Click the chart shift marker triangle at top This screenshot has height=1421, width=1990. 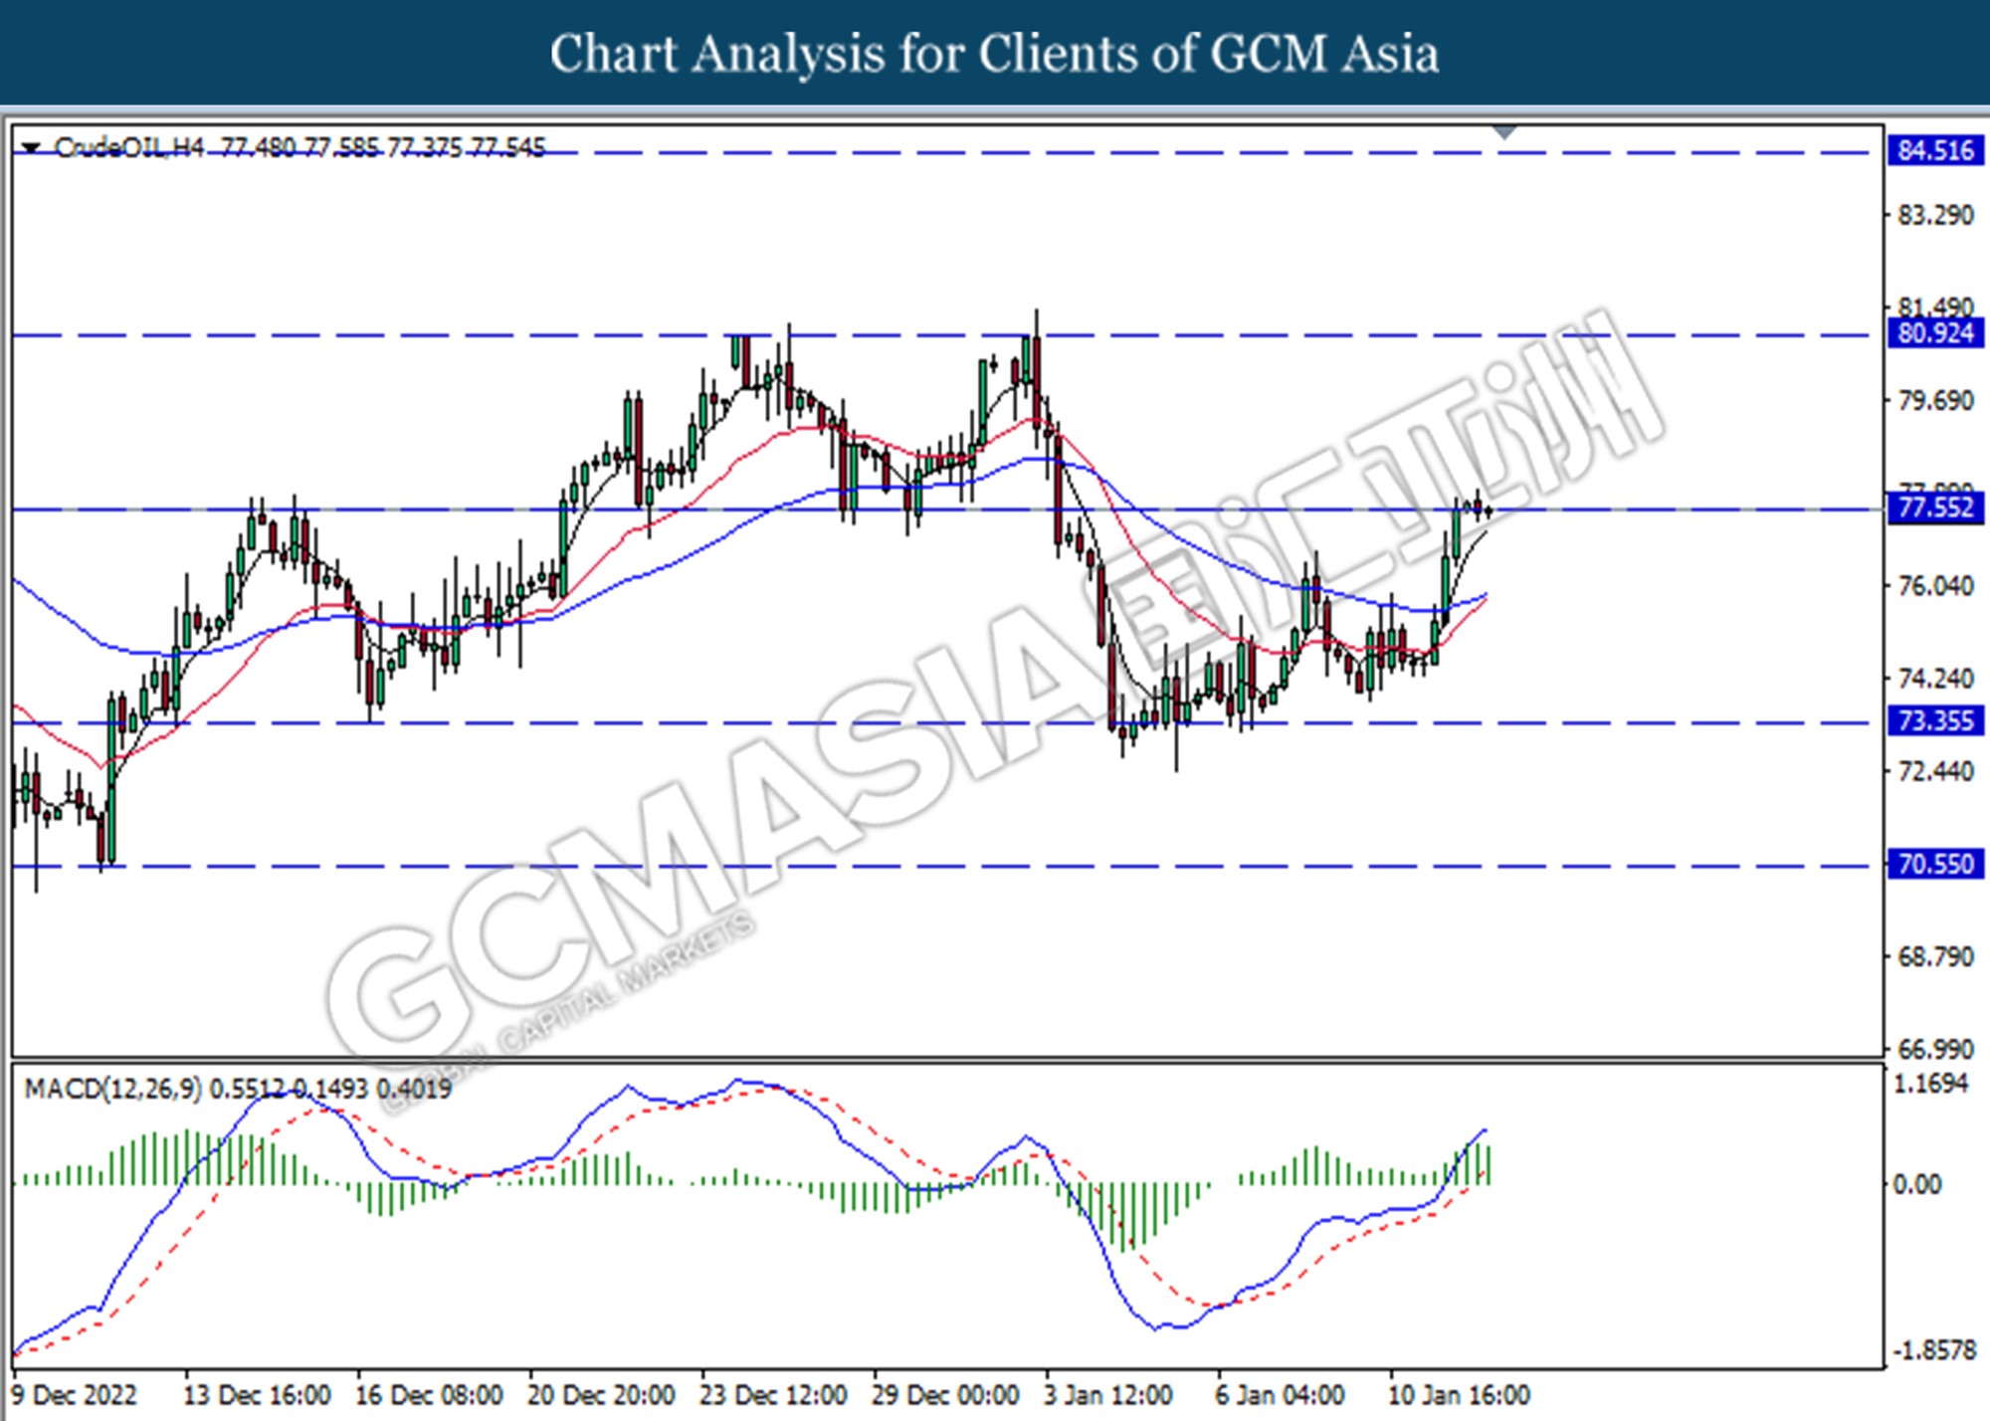pos(1504,132)
